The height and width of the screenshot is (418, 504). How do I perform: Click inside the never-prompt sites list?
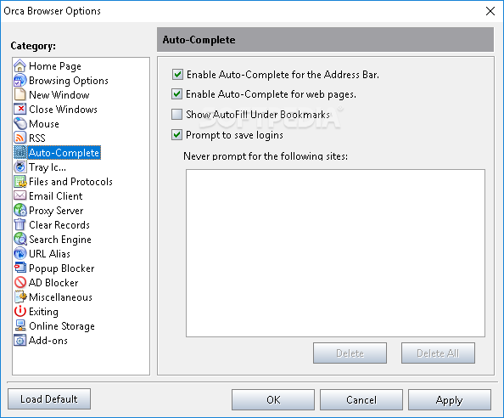point(335,253)
